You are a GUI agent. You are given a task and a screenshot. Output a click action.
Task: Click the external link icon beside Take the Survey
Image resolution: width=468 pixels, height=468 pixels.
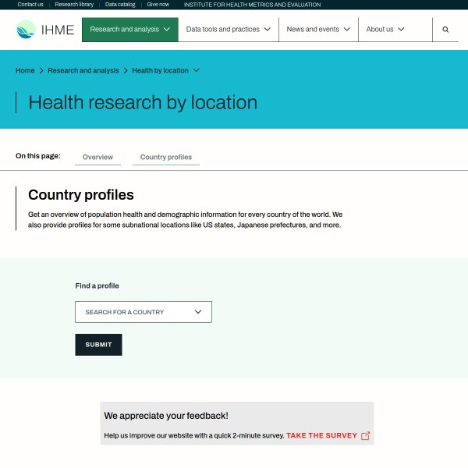366,435
